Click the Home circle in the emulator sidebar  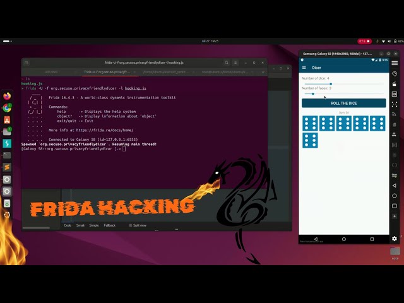coord(395,196)
